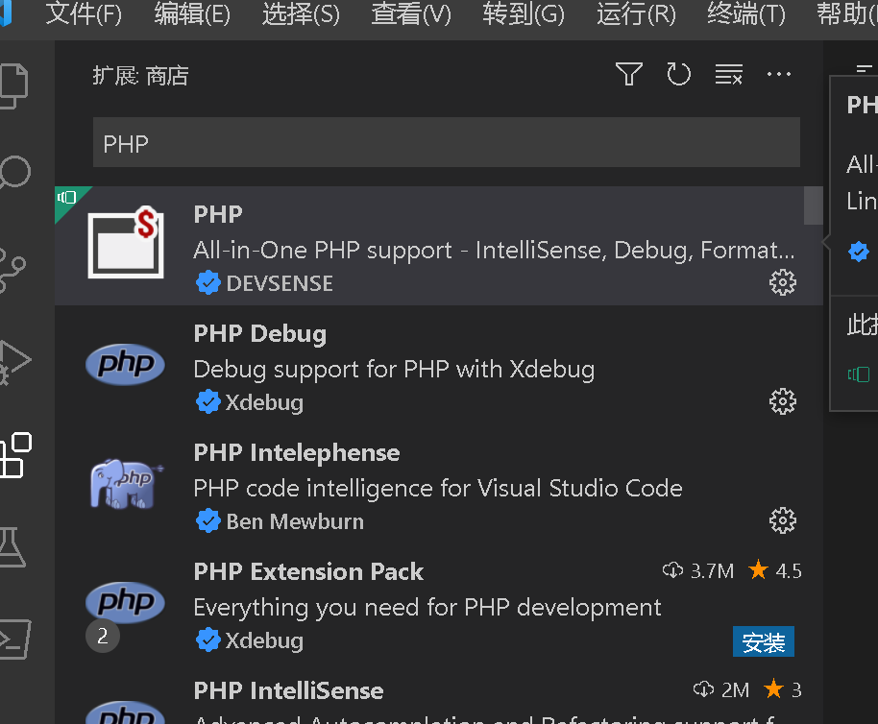Filter extensions with the funnel icon
This screenshot has height=724, width=878.
629,74
